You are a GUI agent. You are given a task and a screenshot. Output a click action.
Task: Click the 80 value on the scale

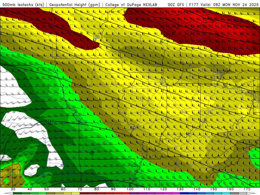[x=97, y=189]
